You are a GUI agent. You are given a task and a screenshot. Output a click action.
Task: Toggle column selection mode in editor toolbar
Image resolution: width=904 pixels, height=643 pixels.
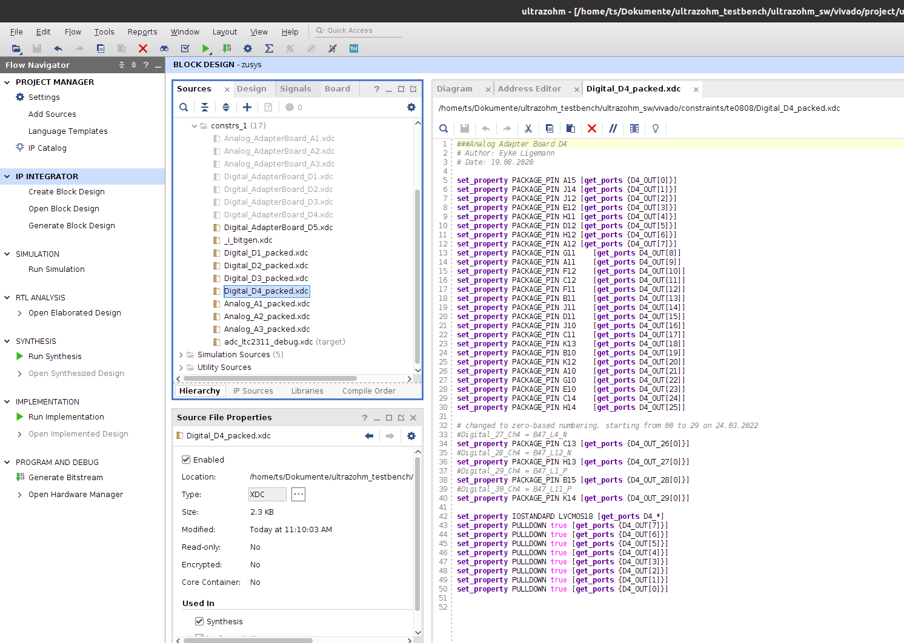coord(634,128)
